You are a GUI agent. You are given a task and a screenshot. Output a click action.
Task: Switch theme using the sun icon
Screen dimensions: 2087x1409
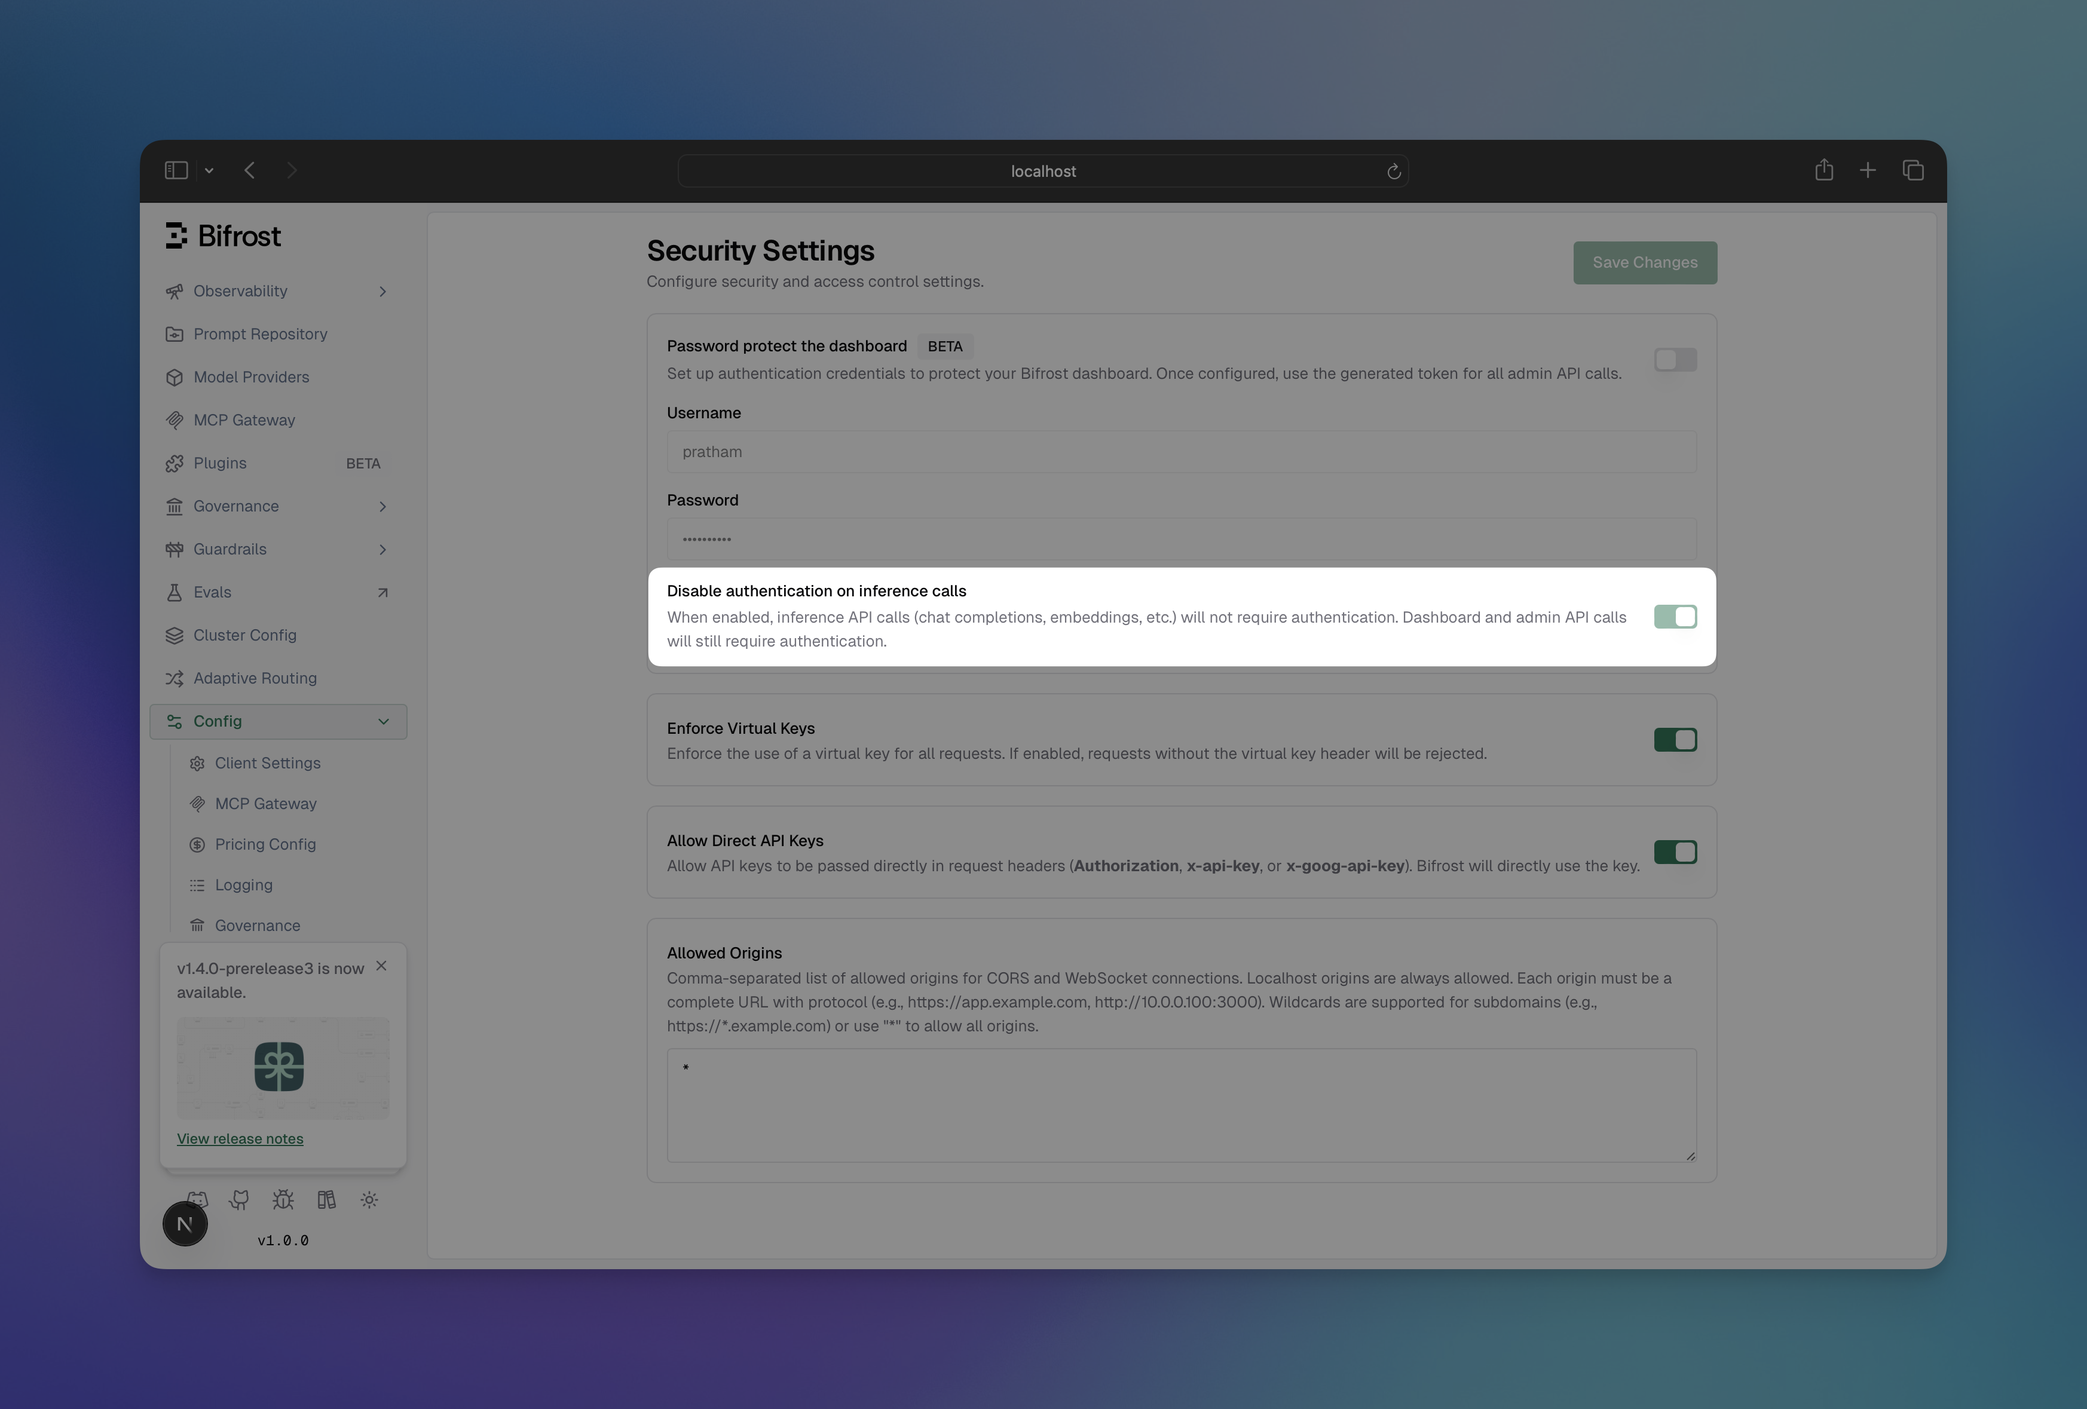(369, 1200)
